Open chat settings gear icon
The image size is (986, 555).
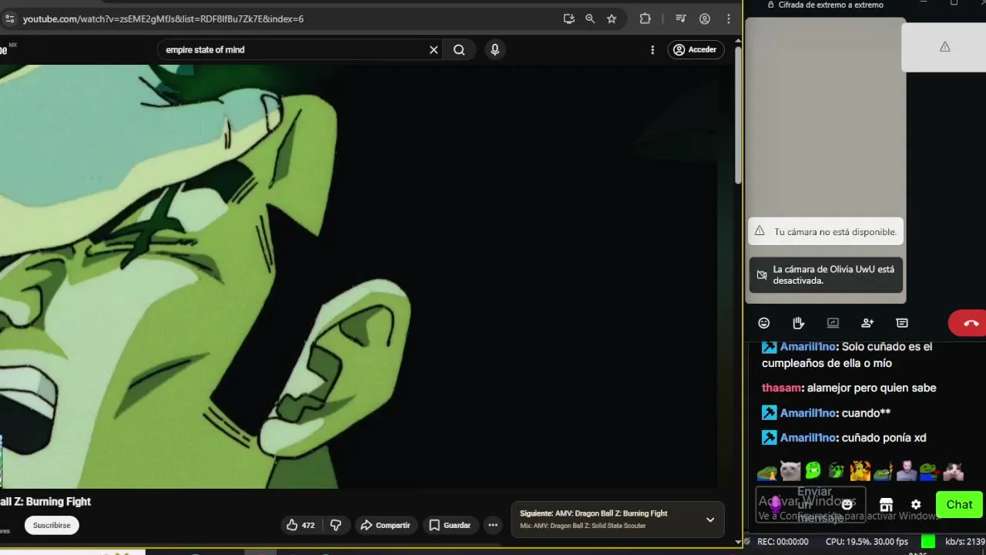(x=916, y=504)
